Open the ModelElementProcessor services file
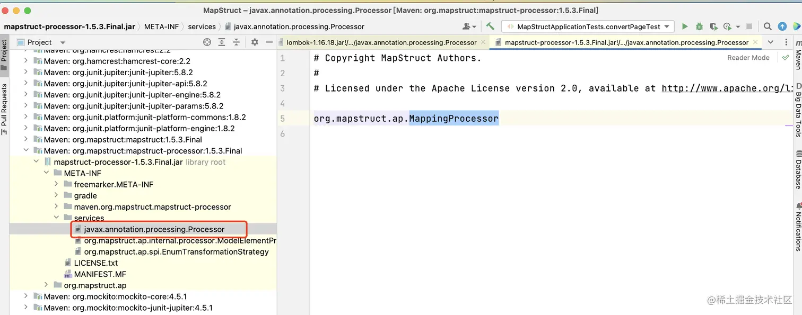This screenshot has width=802, height=315. pos(180,240)
